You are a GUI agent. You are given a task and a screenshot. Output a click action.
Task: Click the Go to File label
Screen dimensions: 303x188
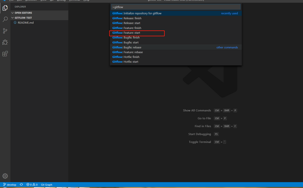coord(204,118)
